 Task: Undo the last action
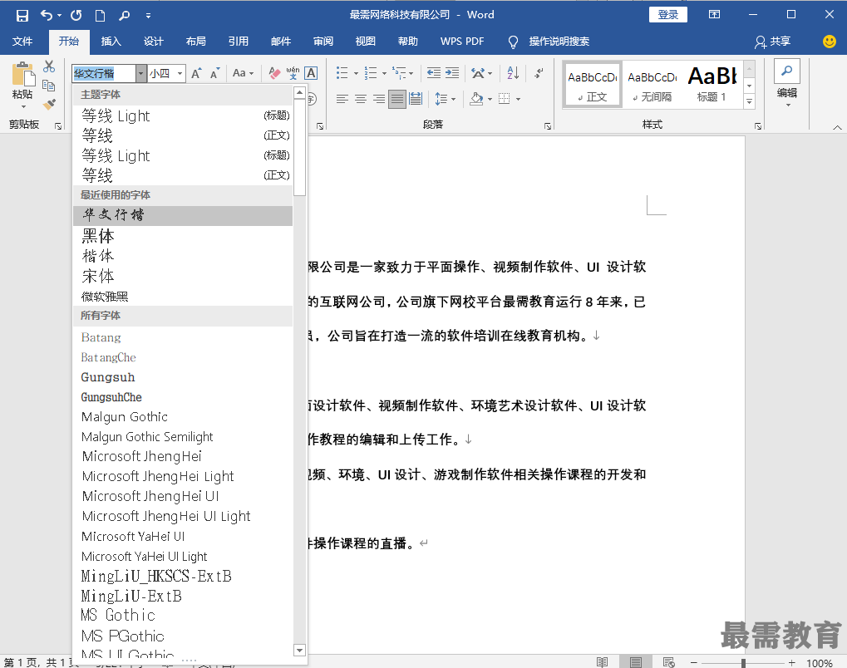point(47,16)
